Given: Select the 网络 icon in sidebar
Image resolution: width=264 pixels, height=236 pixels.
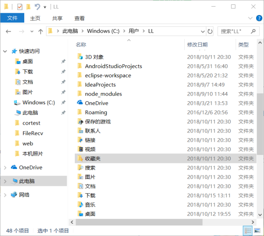Looking at the screenshot, I should pyautogui.click(x=14, y=195).
